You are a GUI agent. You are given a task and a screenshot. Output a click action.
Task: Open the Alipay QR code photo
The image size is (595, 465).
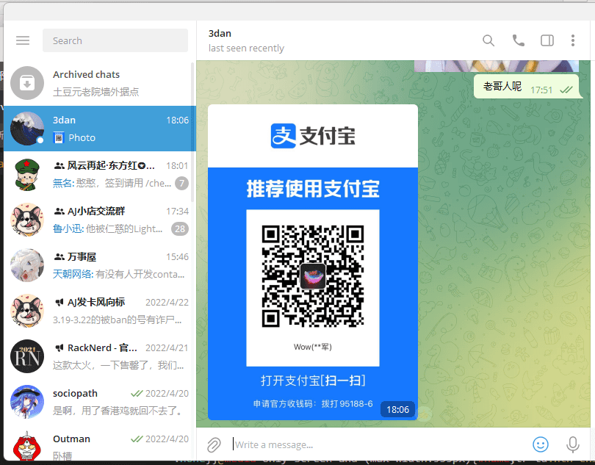tap(313, 262)
